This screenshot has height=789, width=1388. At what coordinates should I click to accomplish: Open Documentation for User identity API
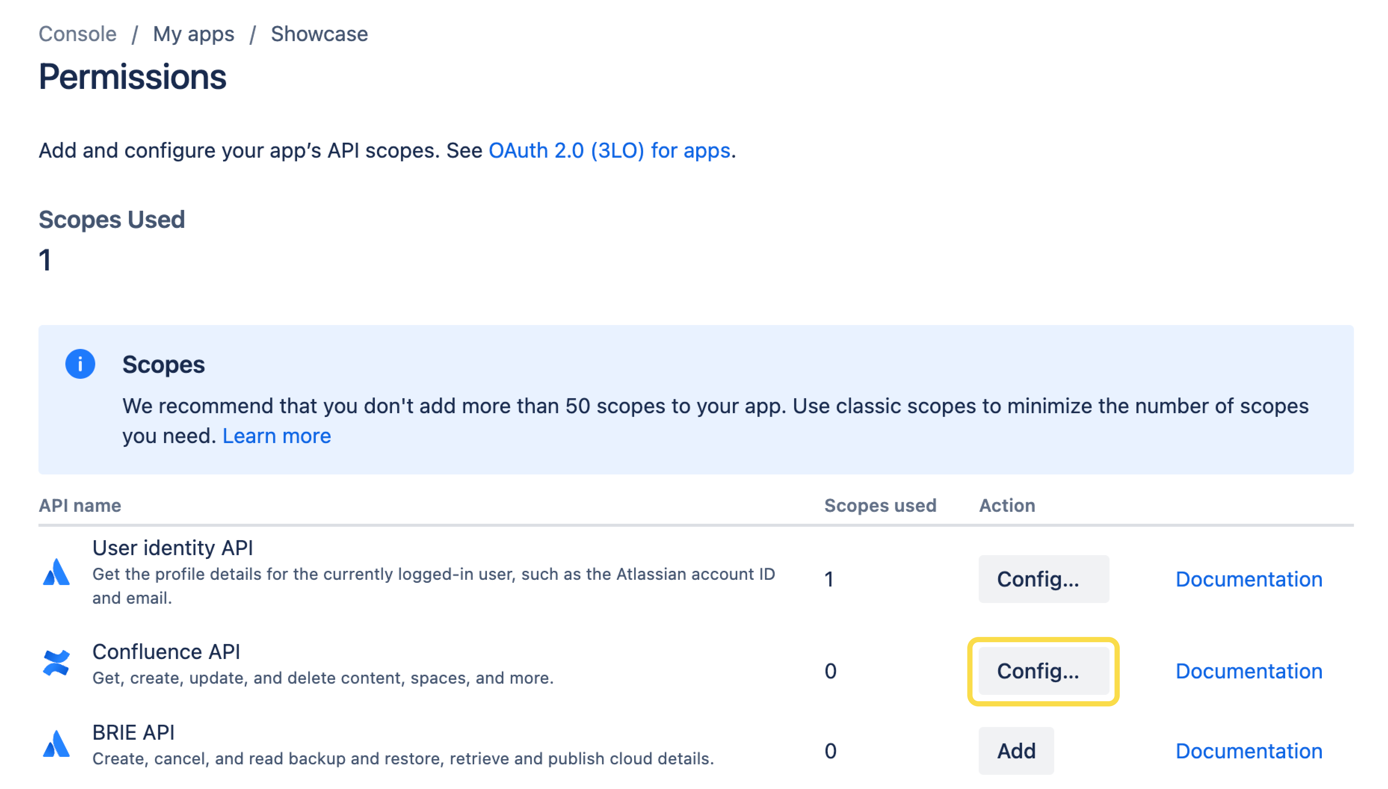pyautogui.click(x=1249, y=579)
